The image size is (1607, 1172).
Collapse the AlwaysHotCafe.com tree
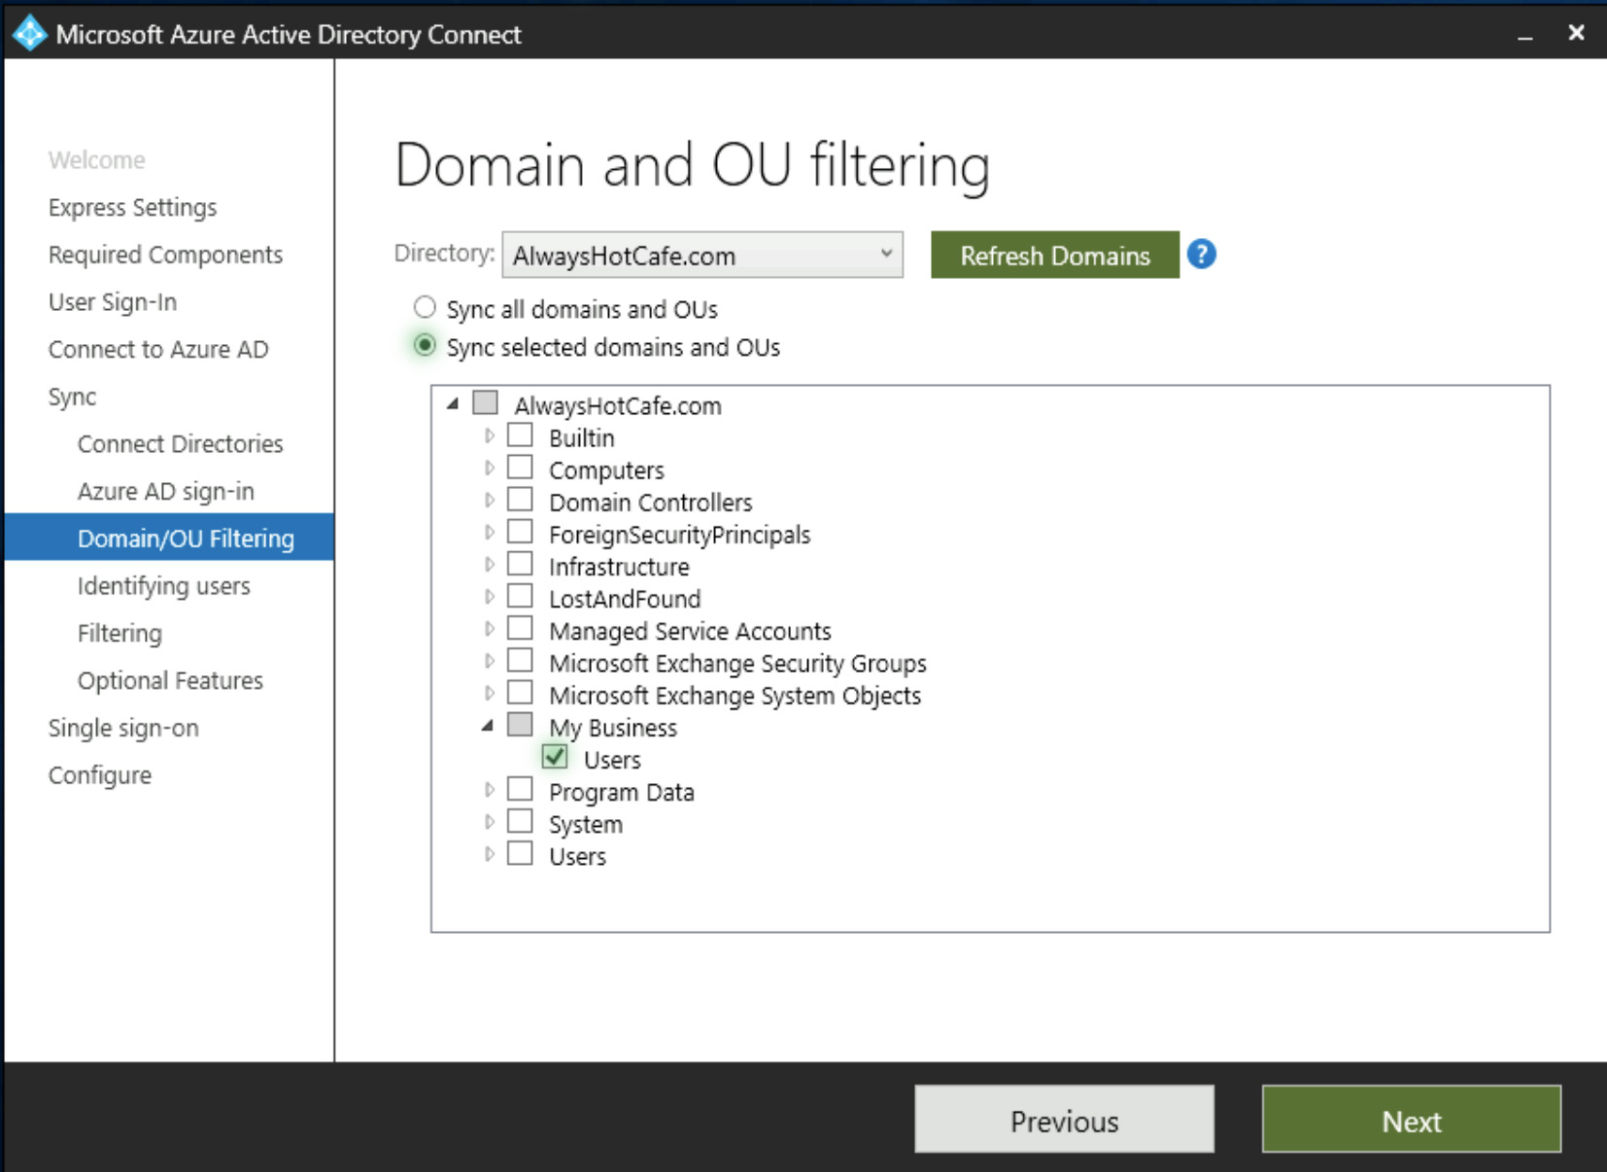coord(453,401)
